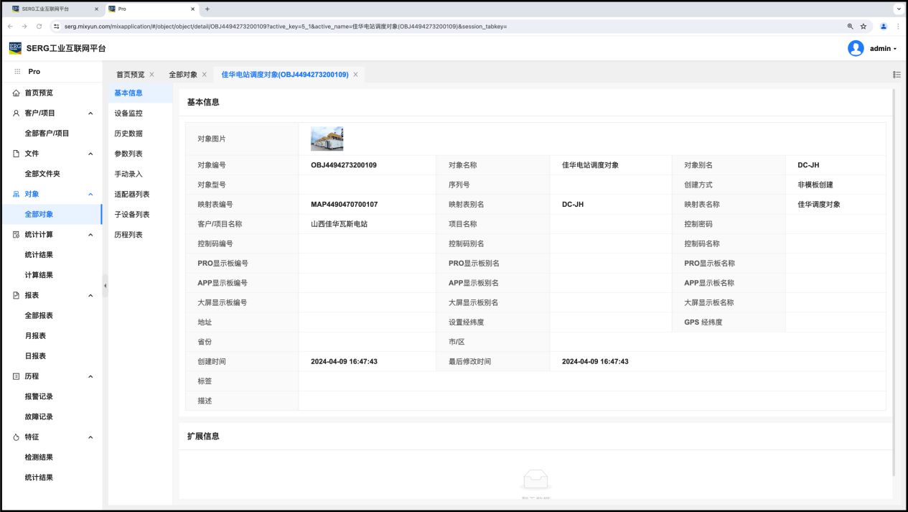The height and width of the screenshot is (512, 908).
Task: Click the grid apps icon beside Pro
Action: 17,72
